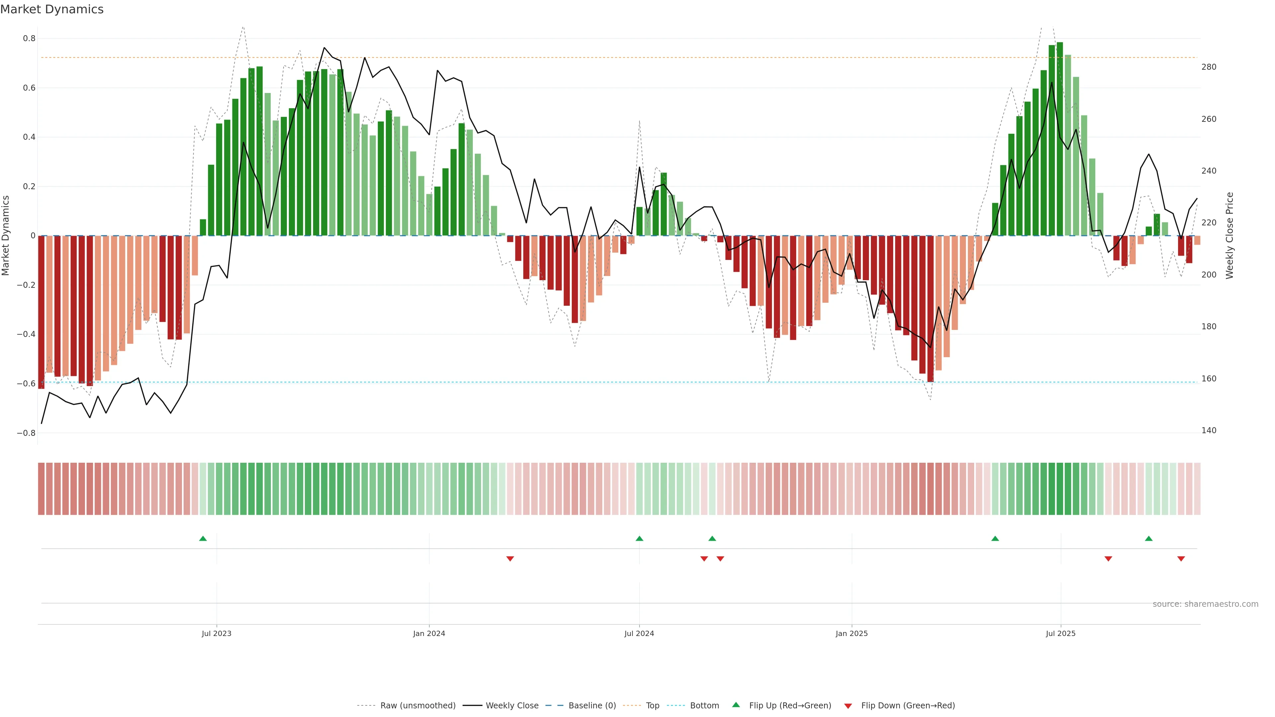Hide the Top threshold legend entry
The image size is (1275, 717).
coord(652,706)
